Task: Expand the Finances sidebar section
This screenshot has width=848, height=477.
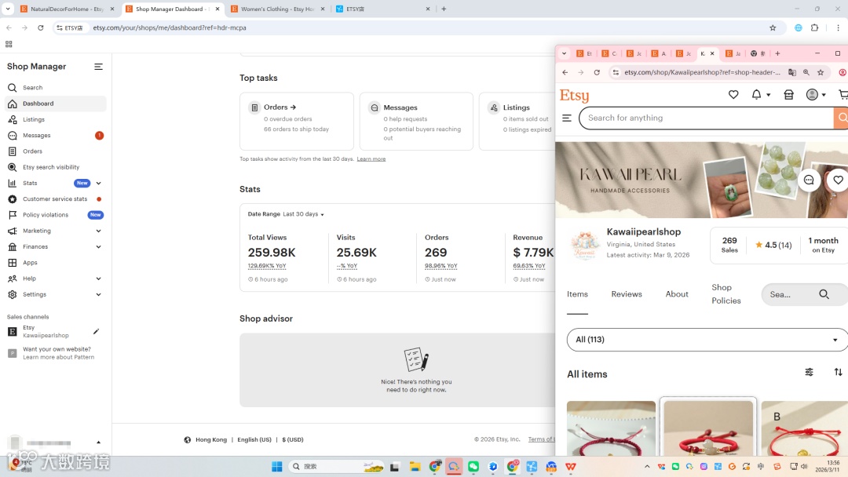Action: coord(98,247)
